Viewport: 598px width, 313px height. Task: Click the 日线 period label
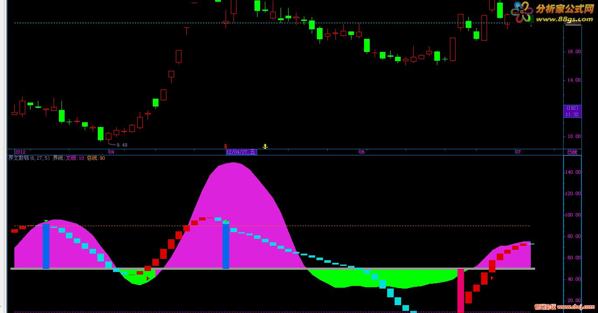[572, 152]
